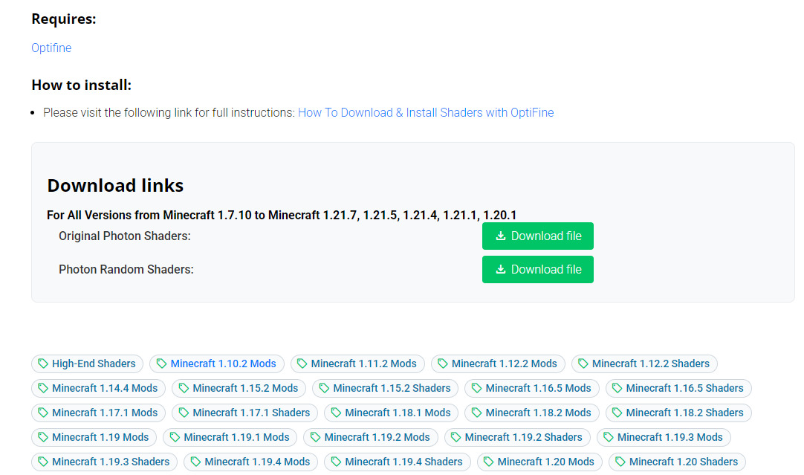Screen dimensions: 804x475
Task: Open the Optifine requirement link
Action: click(x=51, y=48)
